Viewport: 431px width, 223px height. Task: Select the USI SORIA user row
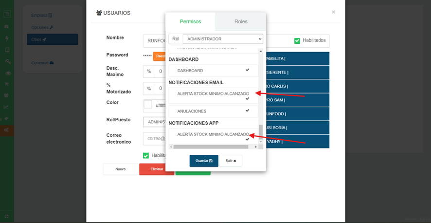pyautogui.click(x=298, y=128)
